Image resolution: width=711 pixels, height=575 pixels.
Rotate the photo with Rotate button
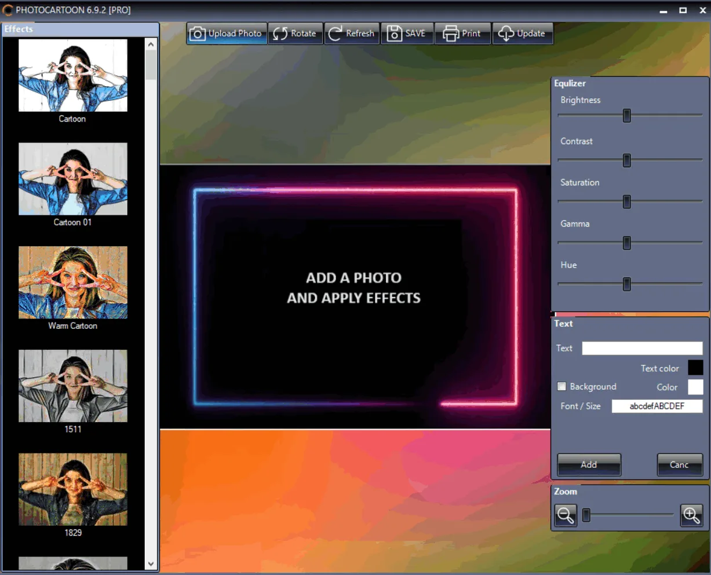(x=295, y=34)
